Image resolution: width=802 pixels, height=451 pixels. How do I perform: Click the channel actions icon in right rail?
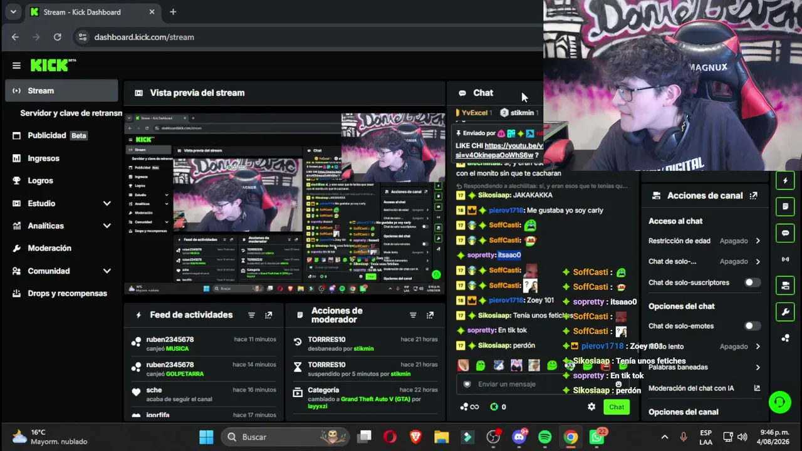(x=785, y=286)
